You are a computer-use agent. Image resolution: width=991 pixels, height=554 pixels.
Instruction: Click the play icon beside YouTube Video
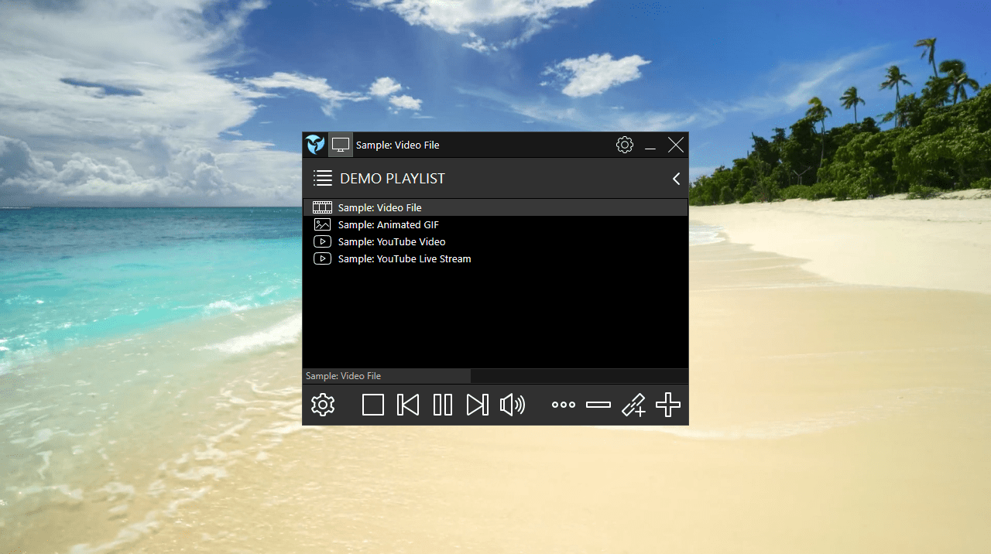click(322, 241)
